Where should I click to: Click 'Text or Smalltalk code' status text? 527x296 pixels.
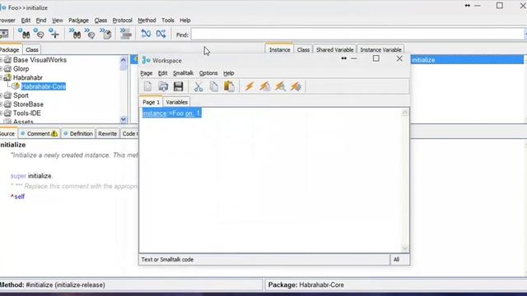[x=167, y=260]
